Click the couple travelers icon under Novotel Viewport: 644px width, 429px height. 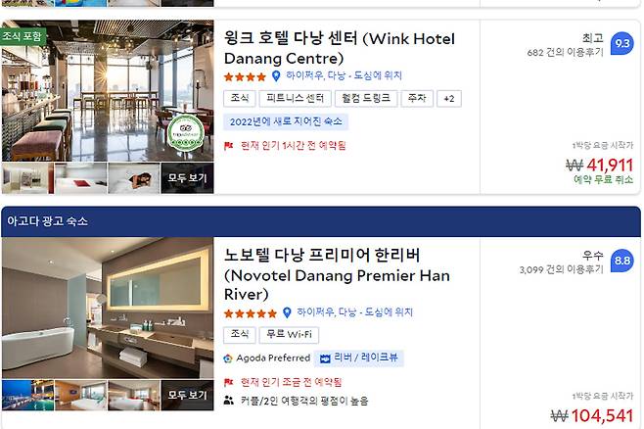[x=229, y=401]
